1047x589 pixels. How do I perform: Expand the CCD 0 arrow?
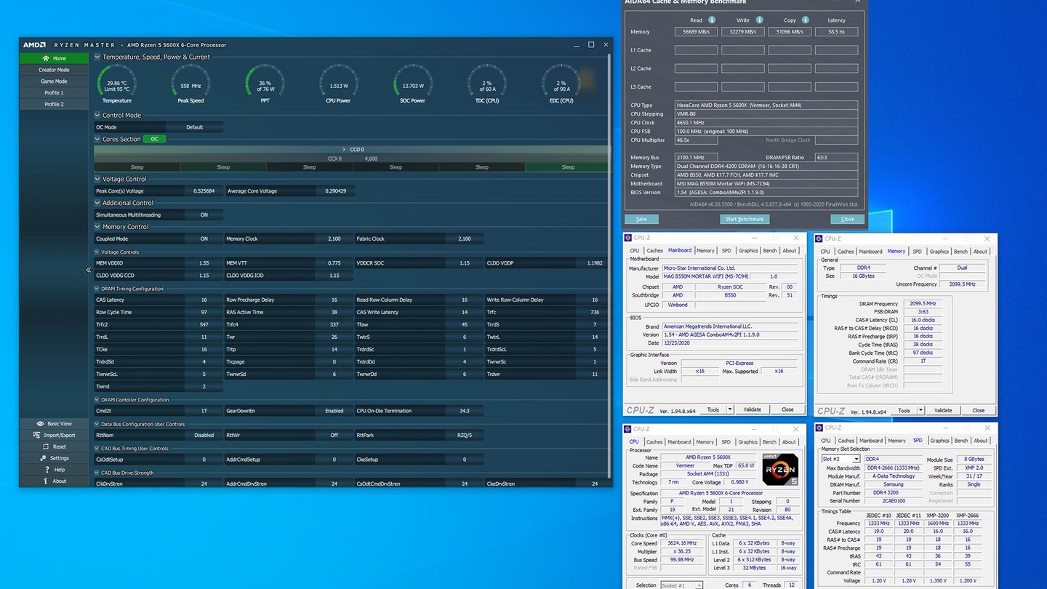344,149
